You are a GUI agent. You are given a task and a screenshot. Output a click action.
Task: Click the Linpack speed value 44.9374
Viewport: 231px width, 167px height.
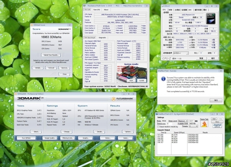tap(174, 139)
